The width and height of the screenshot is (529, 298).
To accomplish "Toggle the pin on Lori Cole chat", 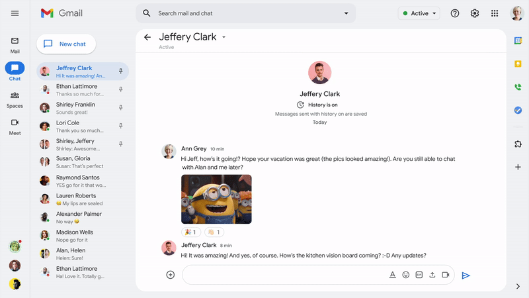I will 120,125.
